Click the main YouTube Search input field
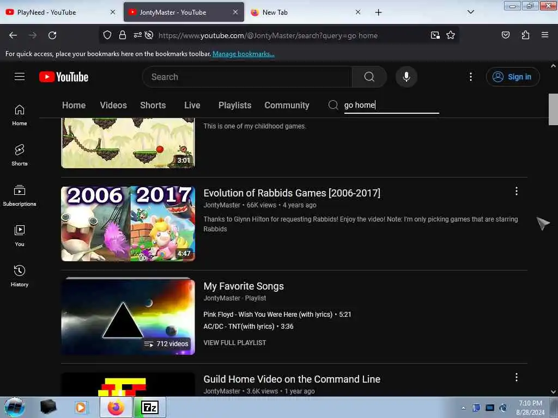 coord(247,77)
